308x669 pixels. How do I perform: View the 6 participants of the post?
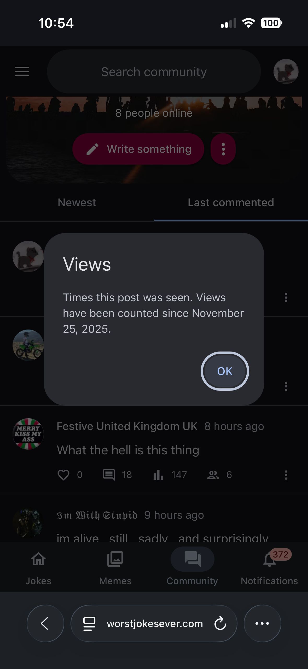[213, 475]
